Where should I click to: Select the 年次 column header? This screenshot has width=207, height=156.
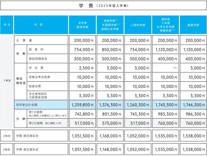tap(7, 25)
